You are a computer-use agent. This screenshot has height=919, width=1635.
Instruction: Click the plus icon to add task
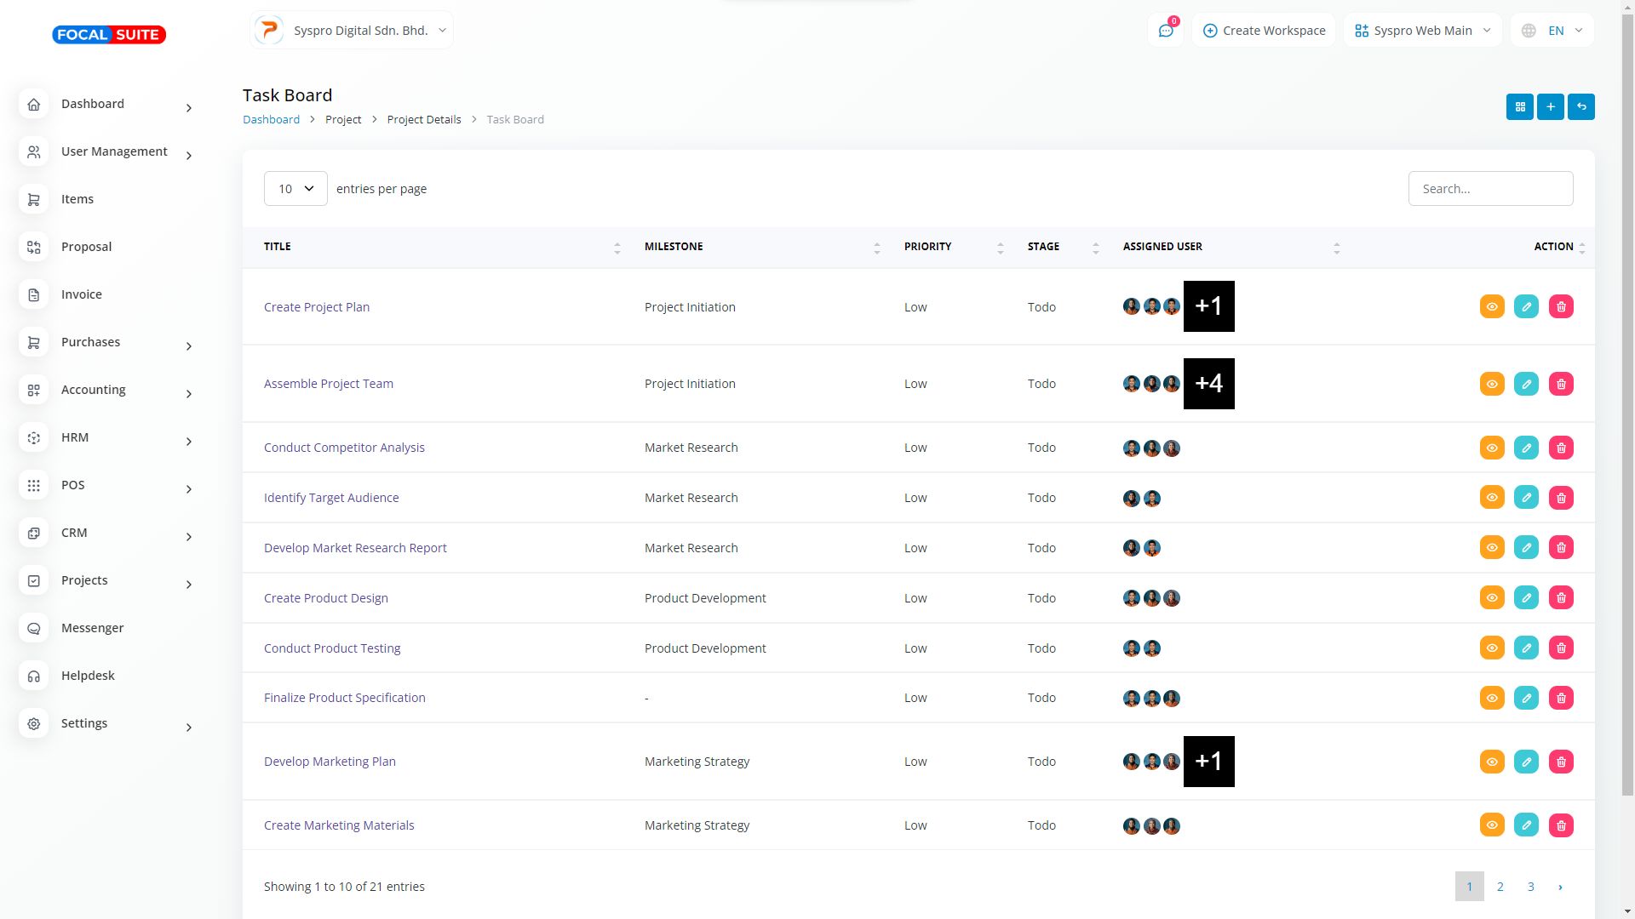pos(1550,106)
